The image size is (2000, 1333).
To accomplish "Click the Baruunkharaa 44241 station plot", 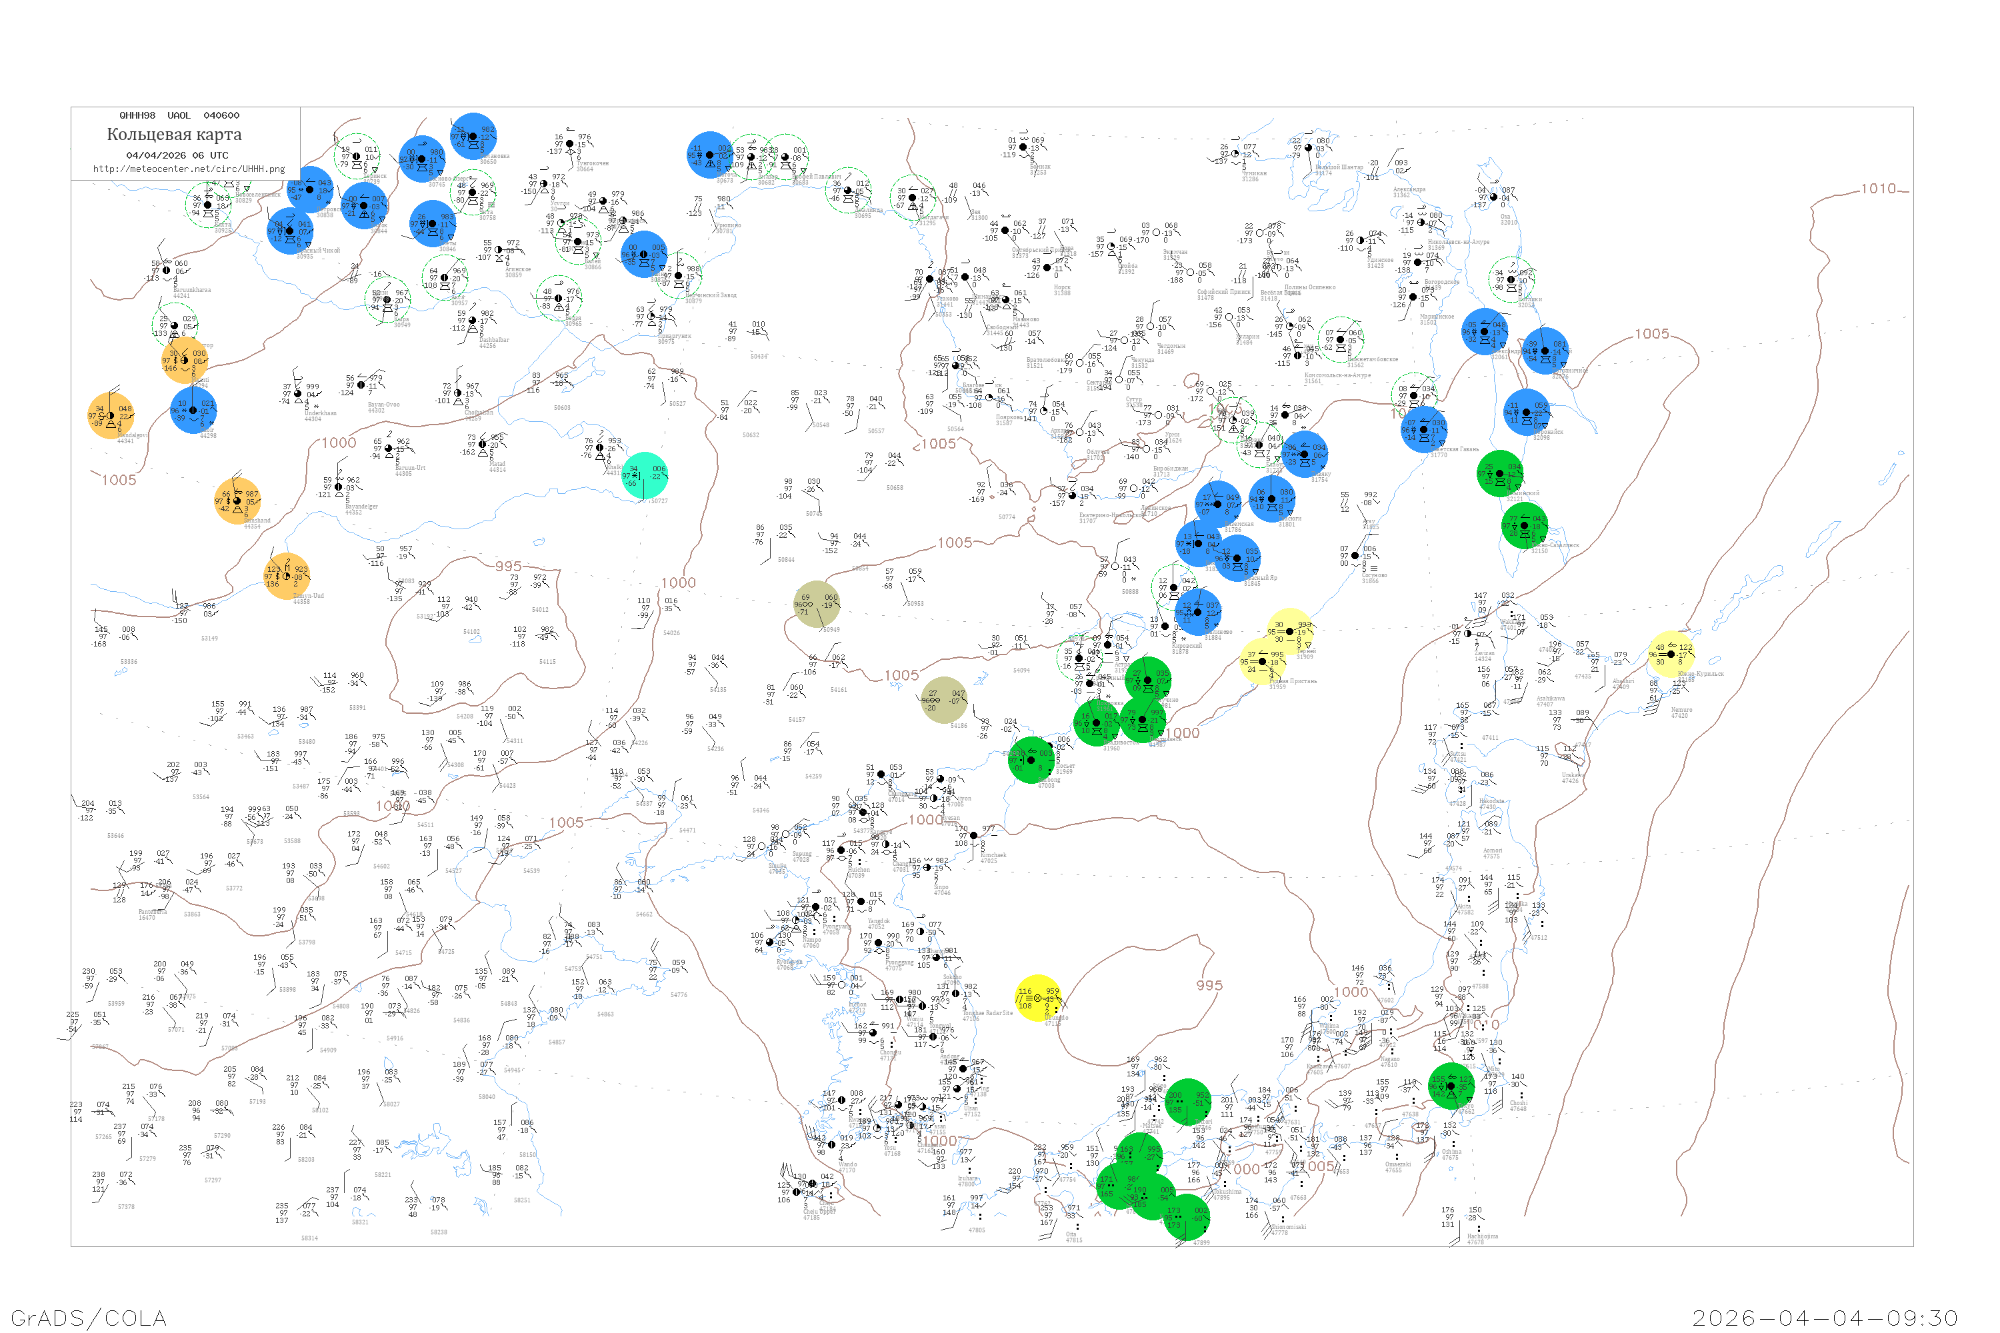I will (x=167, y=271).
